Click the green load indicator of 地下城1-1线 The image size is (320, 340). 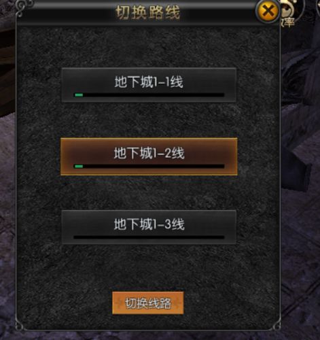click(x=79, y=95)
